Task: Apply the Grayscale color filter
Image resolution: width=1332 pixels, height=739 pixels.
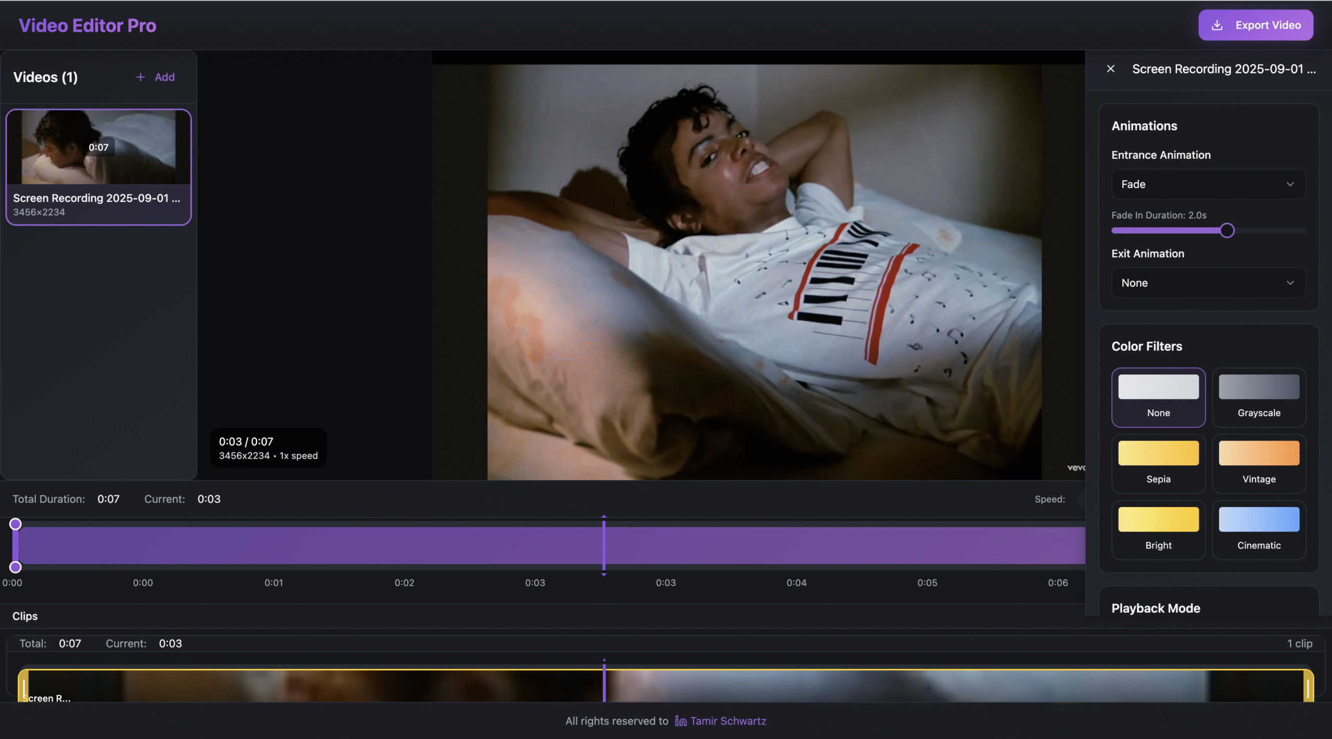Action: point(1259,398)
